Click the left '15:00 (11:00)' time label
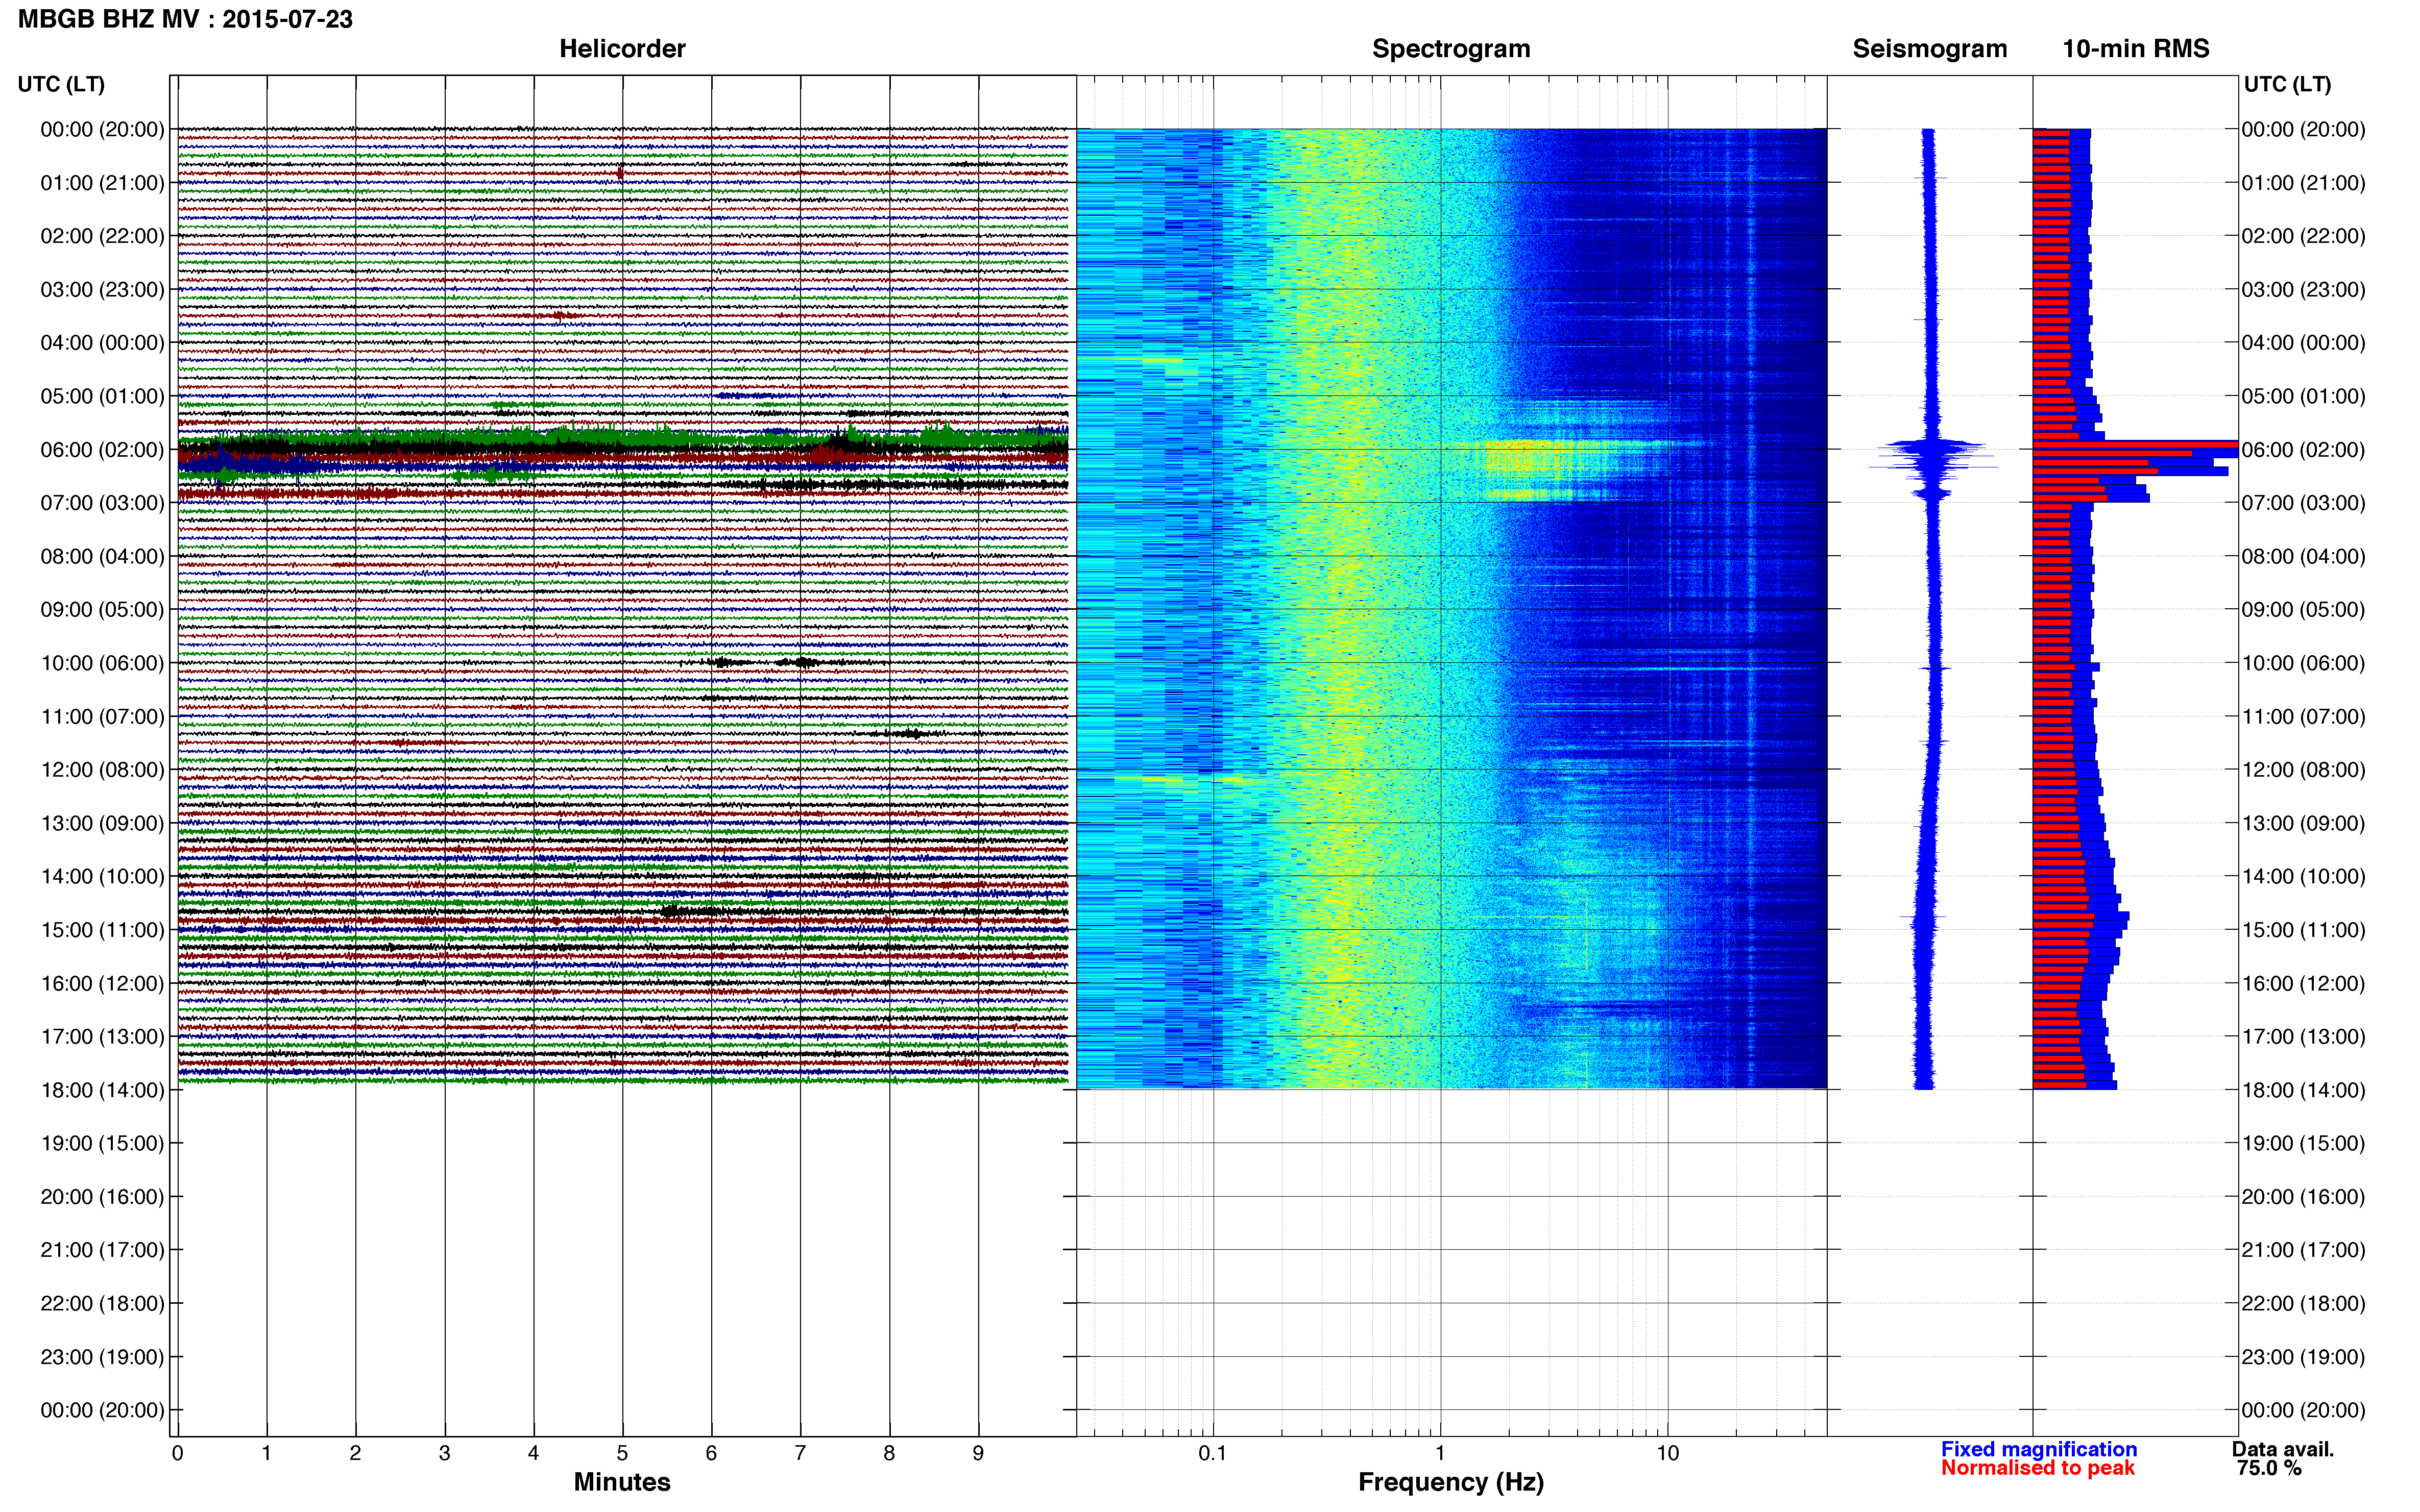 (102, 929)
